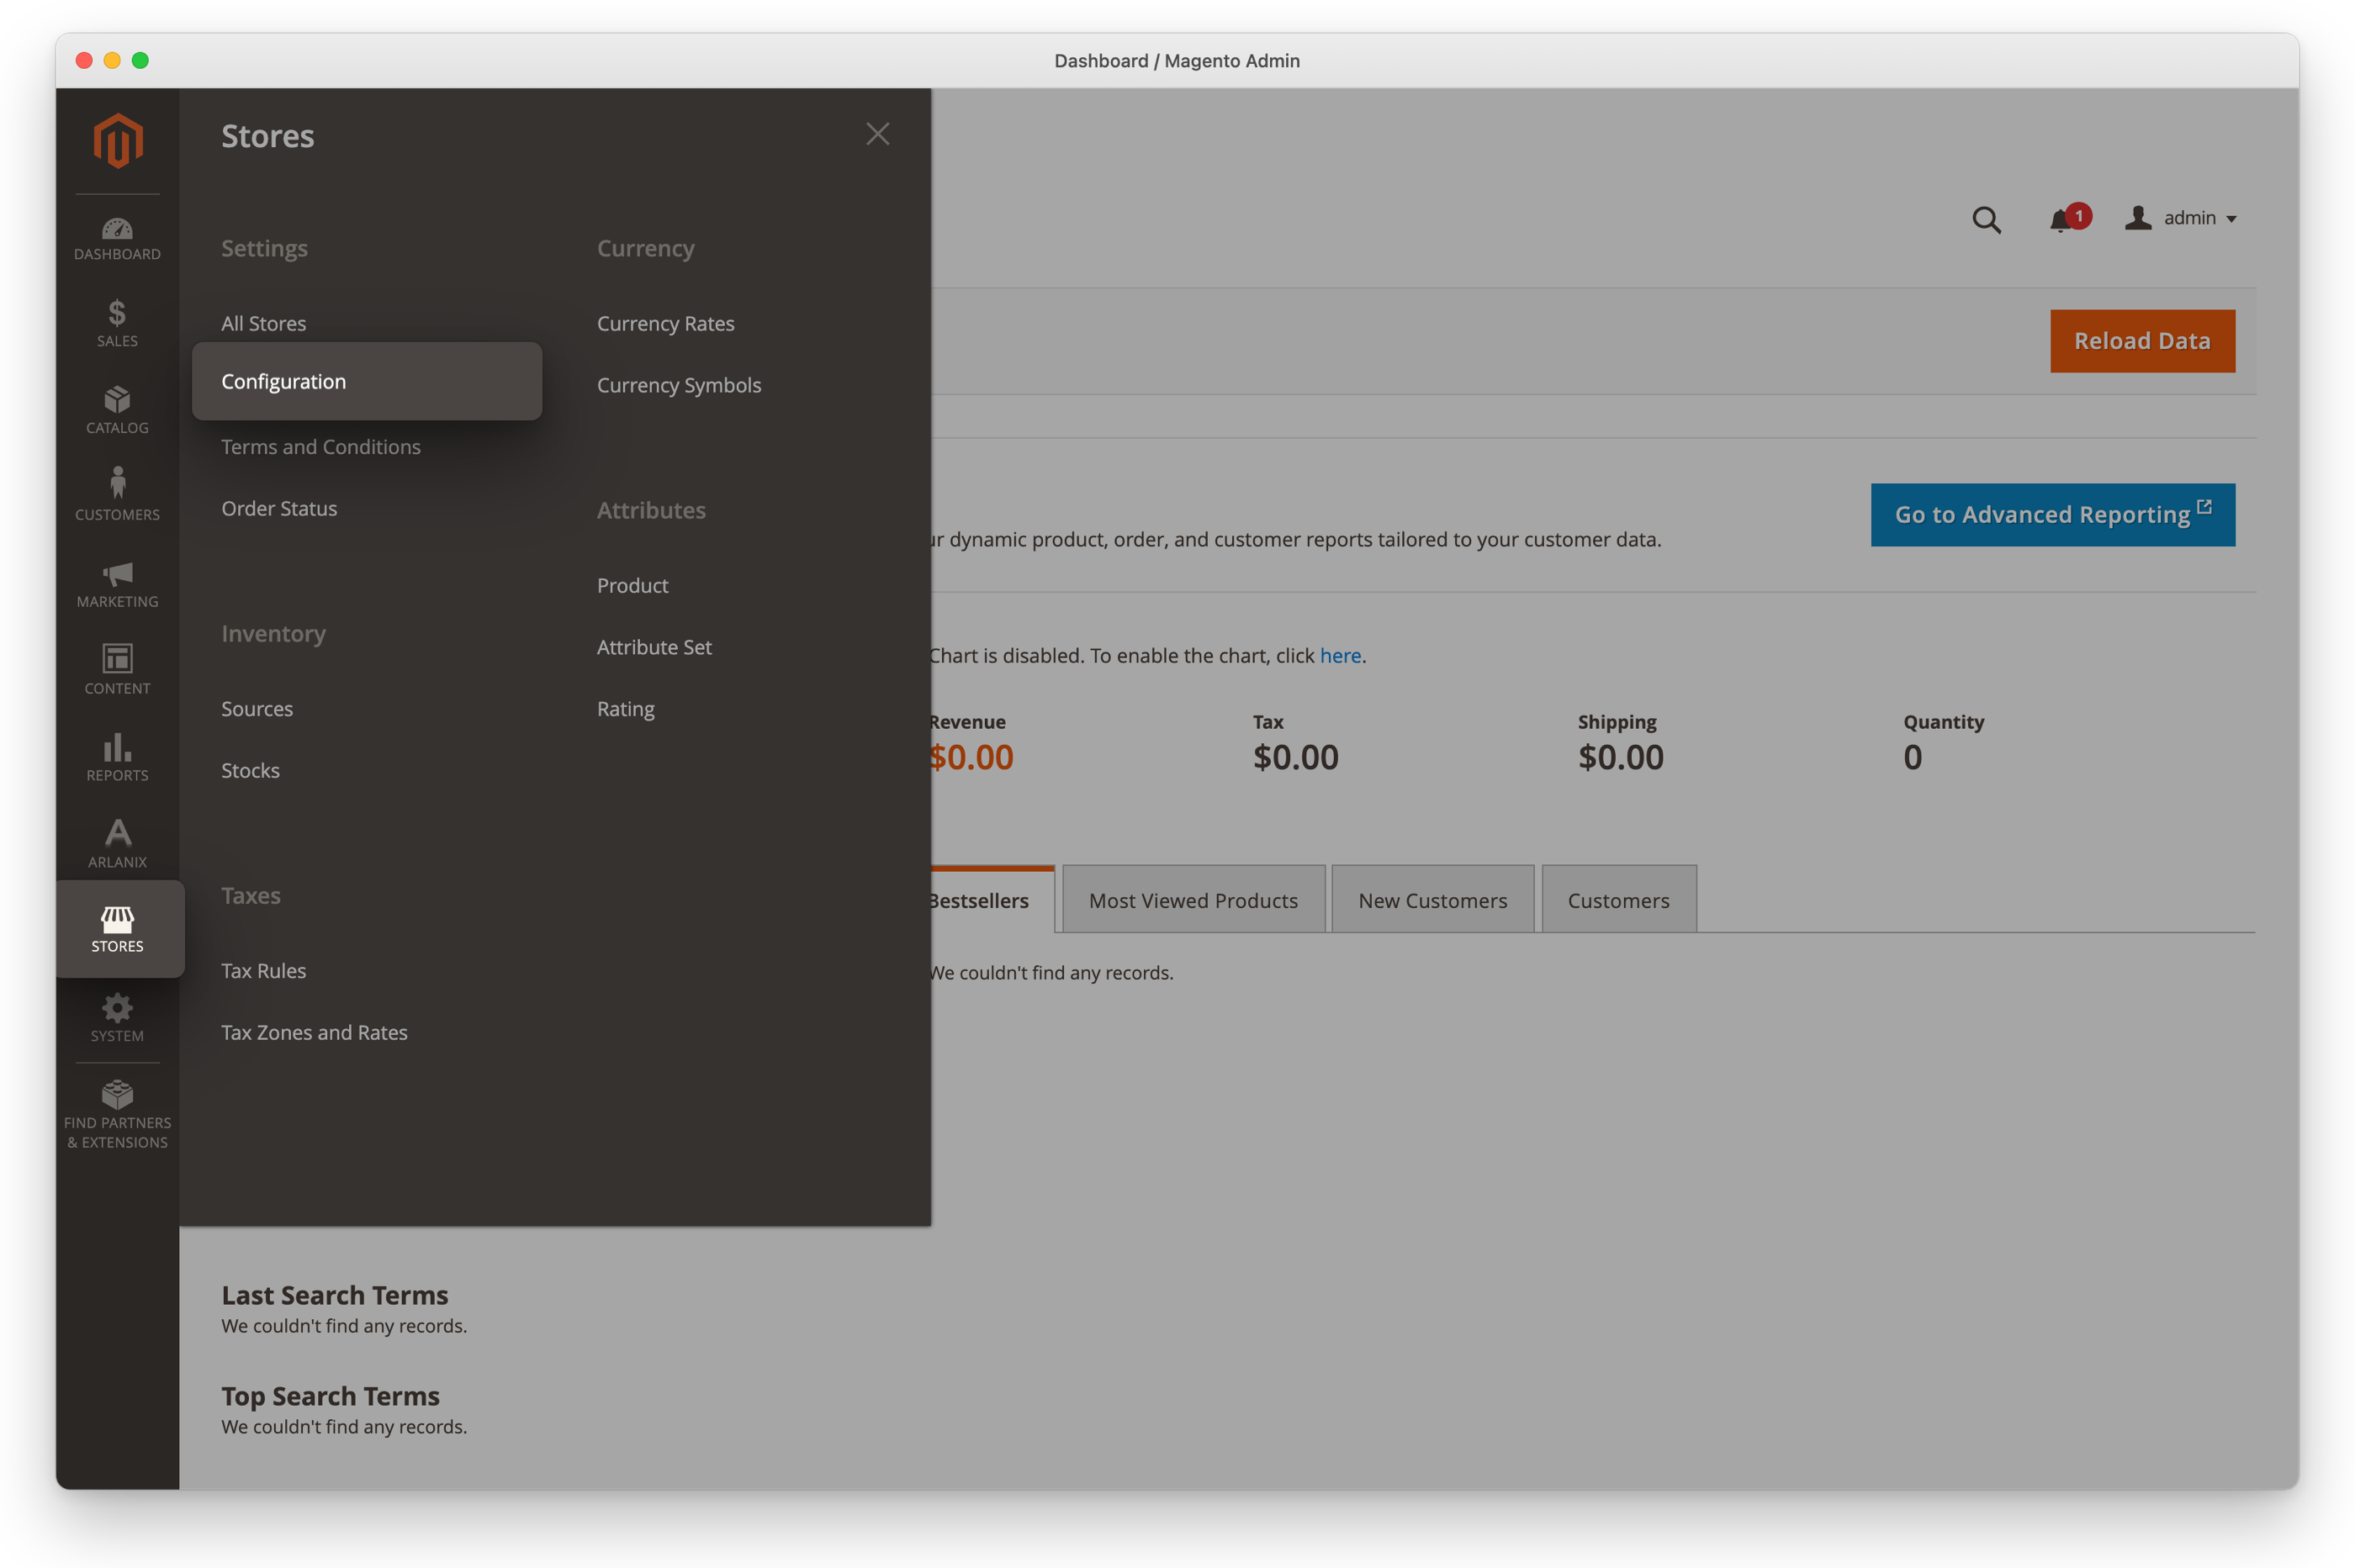Screen dimensions: 2355x1568
Task: Open Terms and Conditions
Action: [x=320, y=447]
